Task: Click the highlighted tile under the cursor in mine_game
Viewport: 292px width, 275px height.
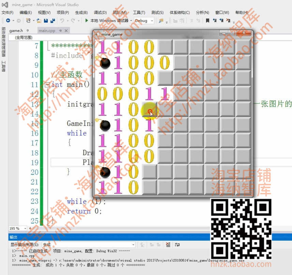Action: (x=149, y=109)
